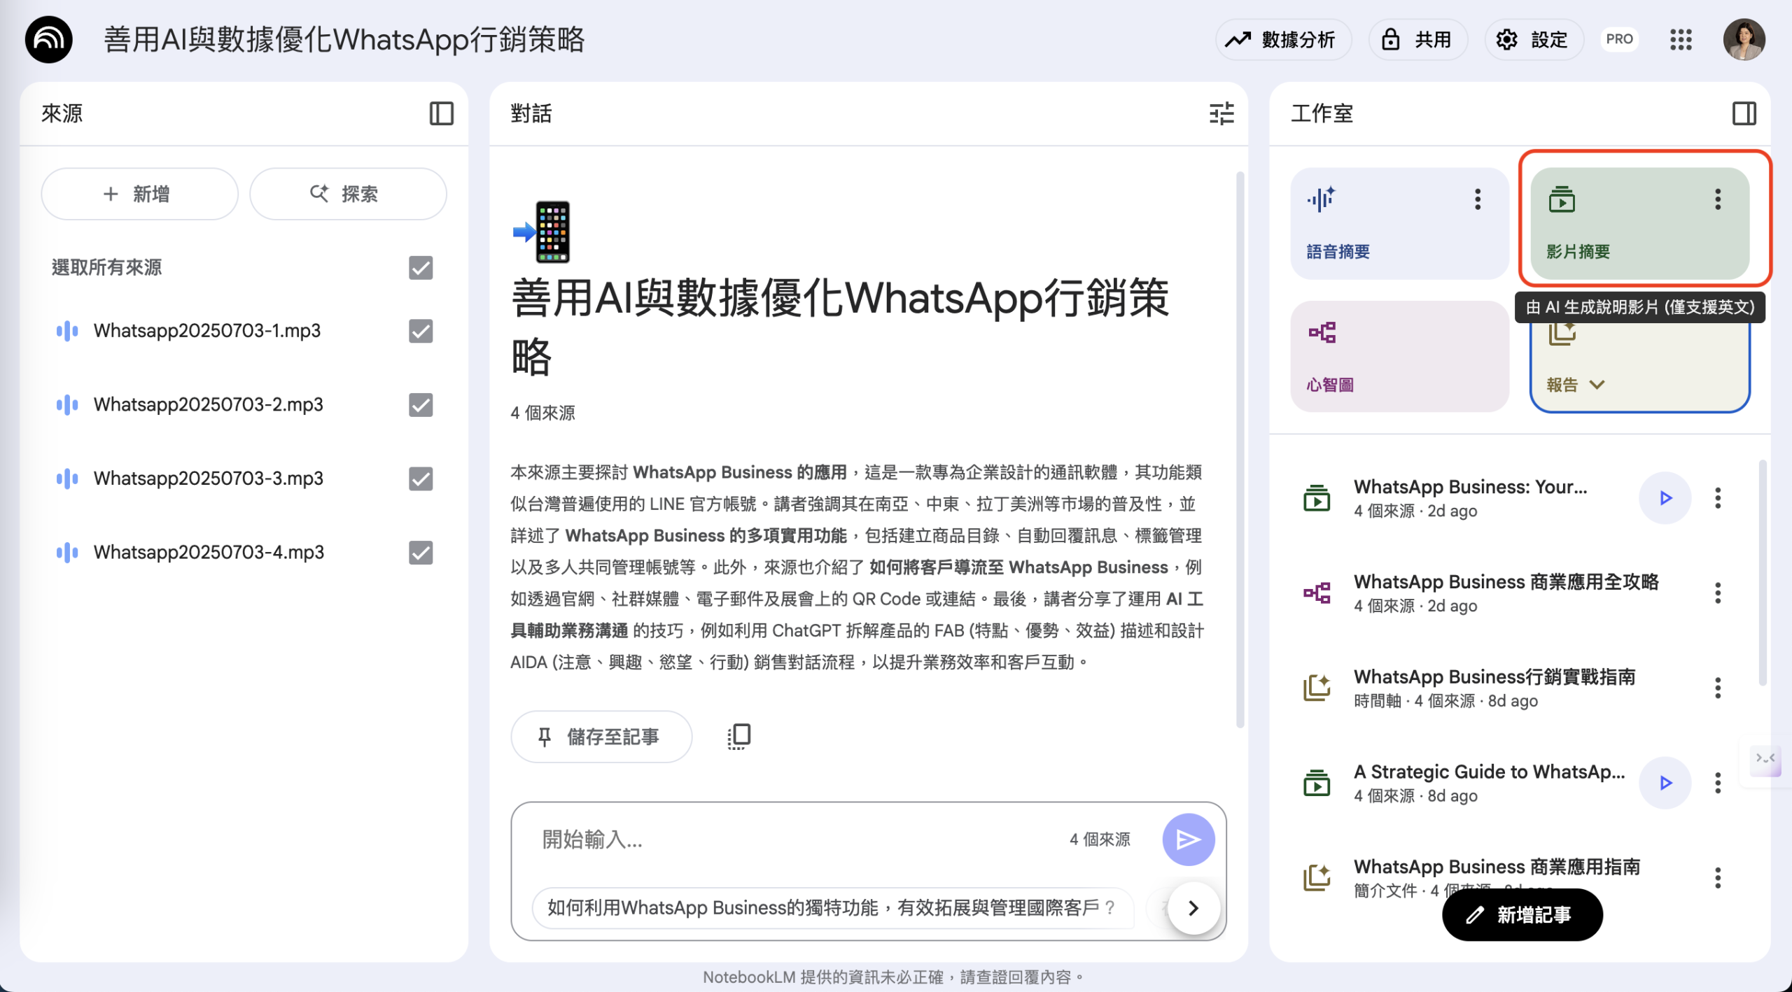Open WhatsApp Business 商業應用全攻略 mind map

pos(1506,593)
